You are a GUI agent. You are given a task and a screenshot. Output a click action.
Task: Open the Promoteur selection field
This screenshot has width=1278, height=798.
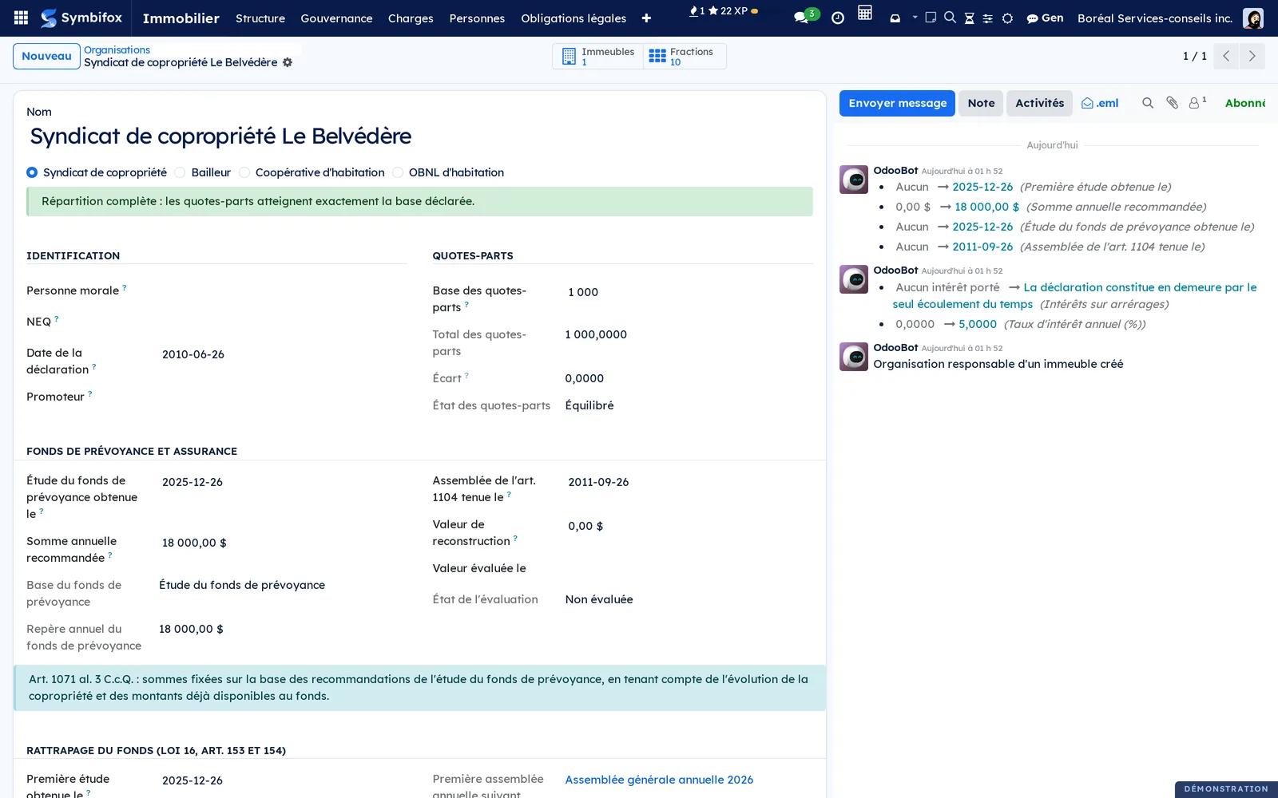tap(283, 398)
